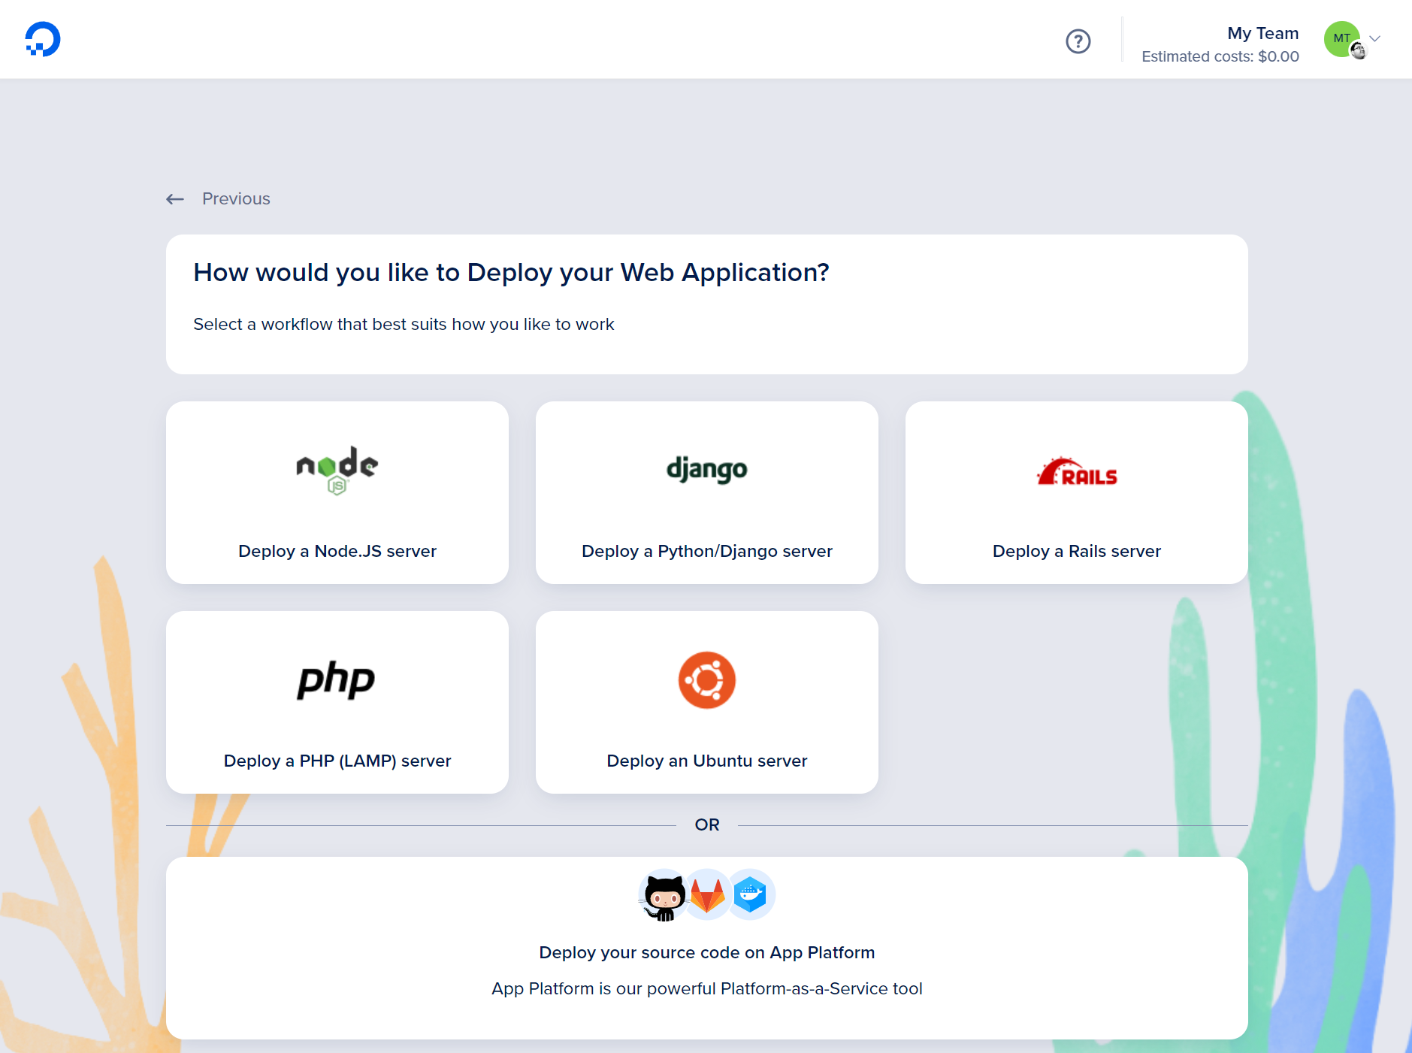The image size is (1412, 1053).
Task: Click the back arrow icon
Action: (175, 199)
